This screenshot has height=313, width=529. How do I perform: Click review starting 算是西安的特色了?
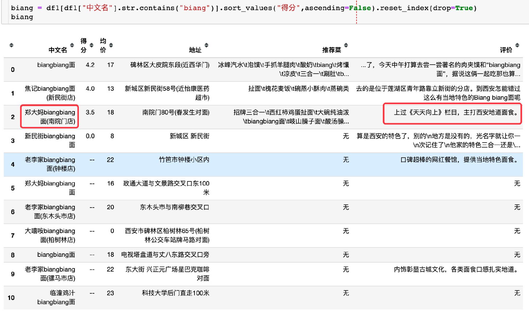coord(438,141)
